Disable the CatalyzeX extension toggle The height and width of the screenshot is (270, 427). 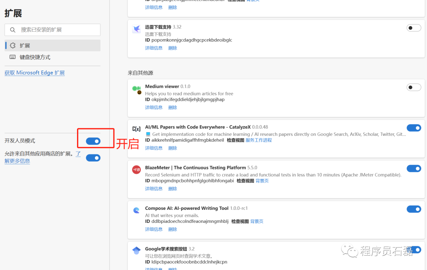click(414, 128)
